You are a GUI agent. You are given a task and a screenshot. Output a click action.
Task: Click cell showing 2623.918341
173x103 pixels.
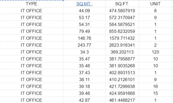[122, 45]
